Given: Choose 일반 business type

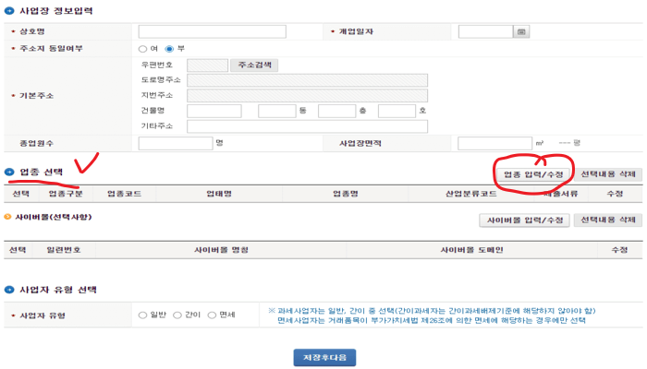Looking at the screenshot, I should pyautogui.click(x=142, y=315).
